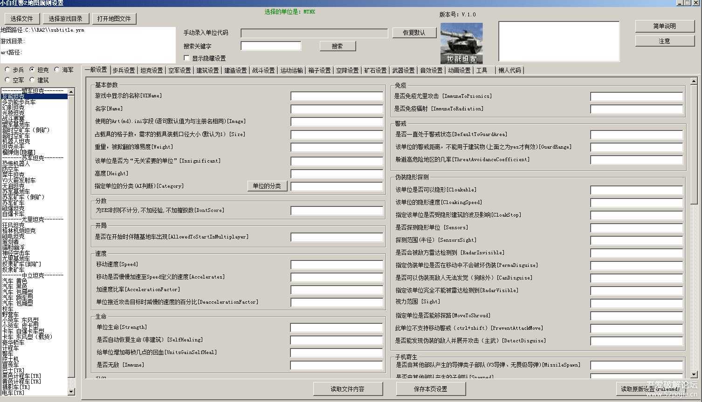Viewport: 702px width, 402px height.
Task: Open the 坦克设置 tab
Action: 151,70
